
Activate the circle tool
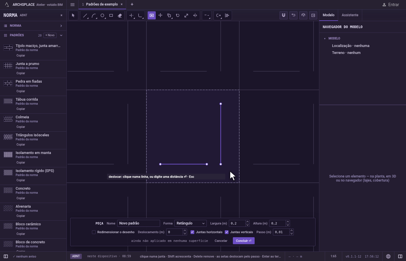(x=102, y=15)
